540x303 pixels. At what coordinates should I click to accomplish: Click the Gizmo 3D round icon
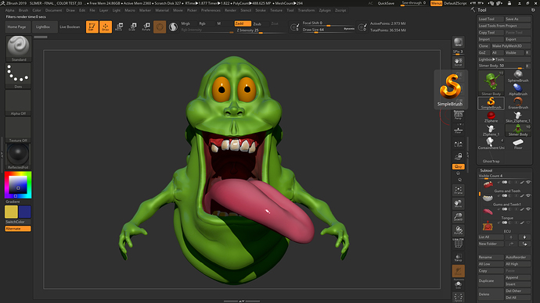coord(160,27)
